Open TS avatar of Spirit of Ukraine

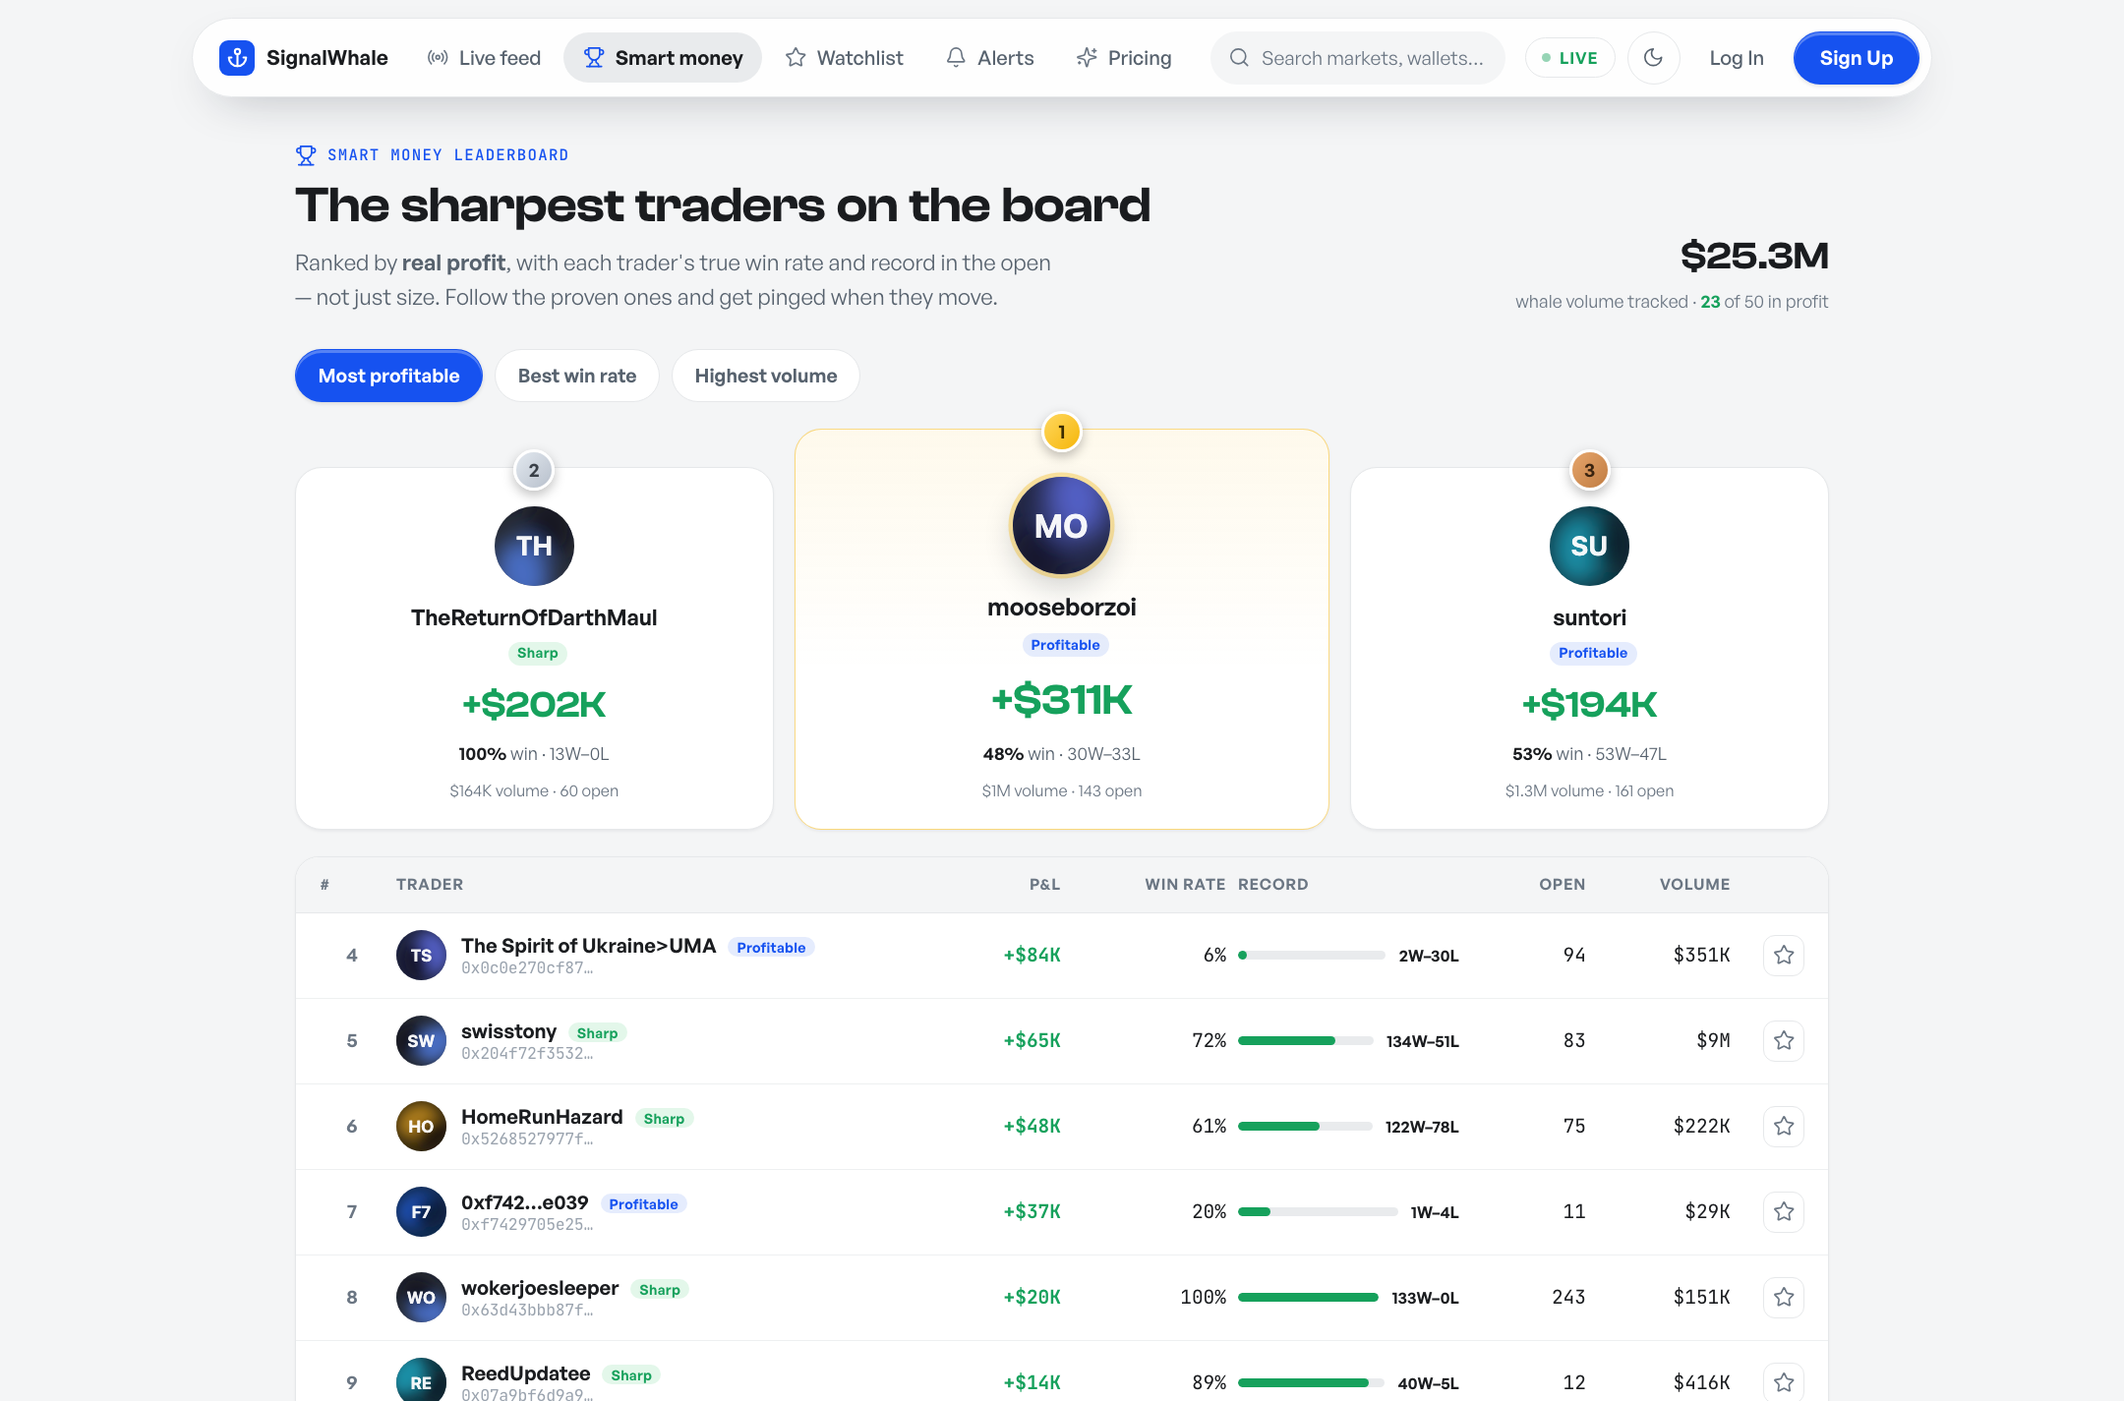click(x=421, y=955)
